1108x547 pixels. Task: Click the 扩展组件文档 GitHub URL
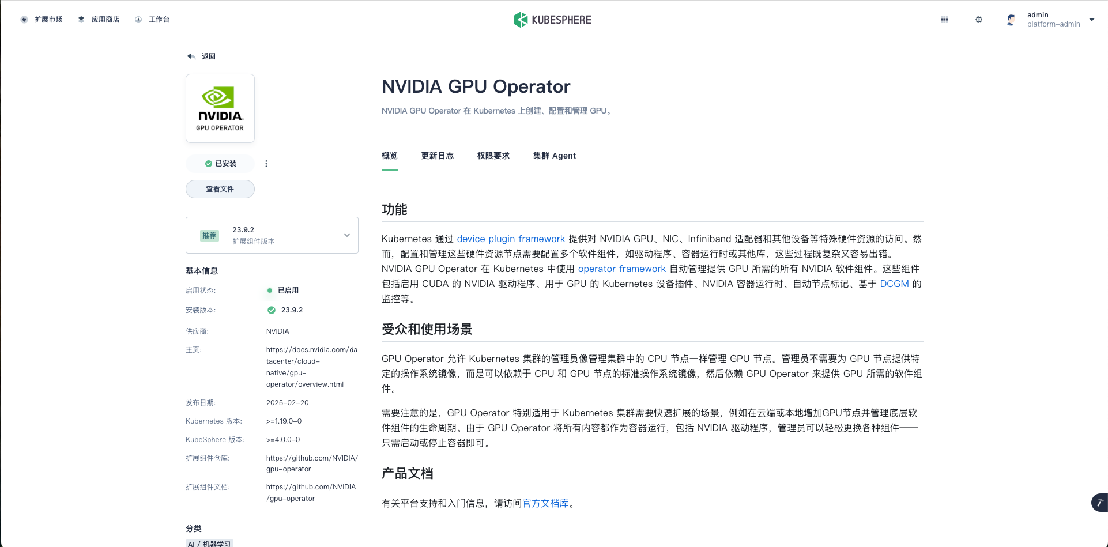click(x=311, y=493)
